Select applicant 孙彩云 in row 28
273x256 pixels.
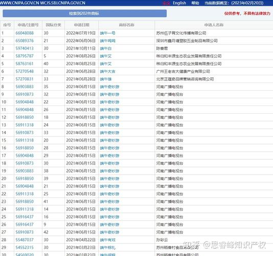tap(162, 240)
